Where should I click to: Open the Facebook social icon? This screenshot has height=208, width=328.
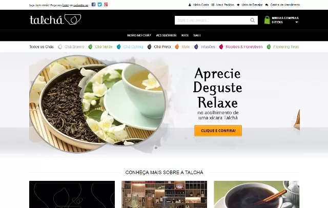tap(93, 5)
